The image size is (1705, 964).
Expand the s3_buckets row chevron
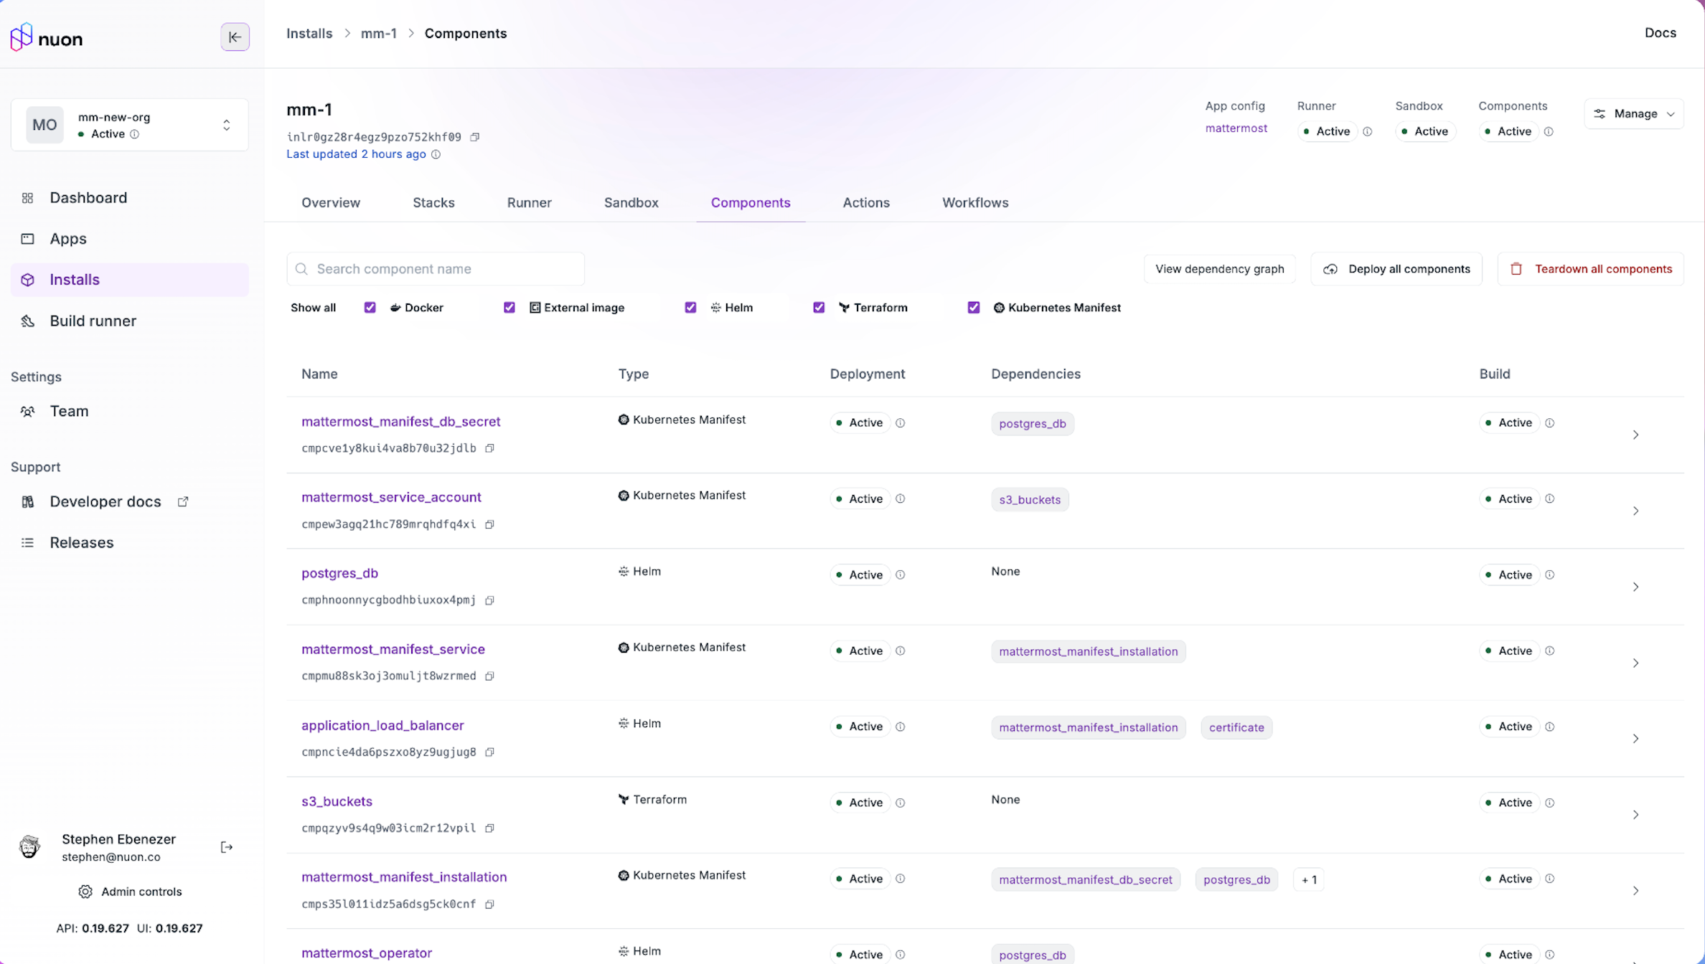1635,815
